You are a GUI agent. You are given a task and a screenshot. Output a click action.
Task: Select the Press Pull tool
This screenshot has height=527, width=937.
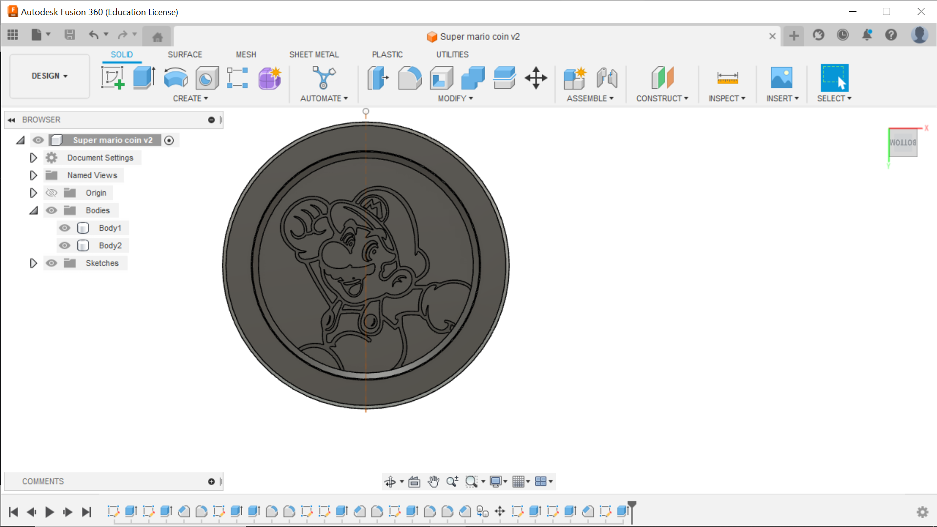point(378,78)
